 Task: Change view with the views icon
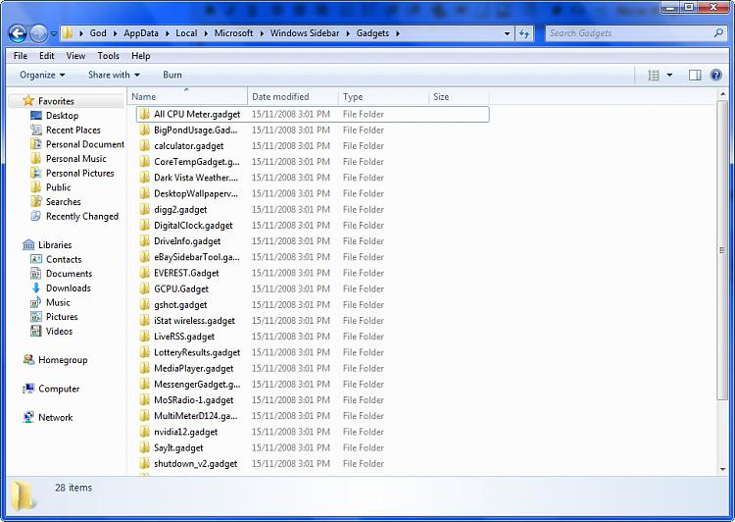pos(654,76)
